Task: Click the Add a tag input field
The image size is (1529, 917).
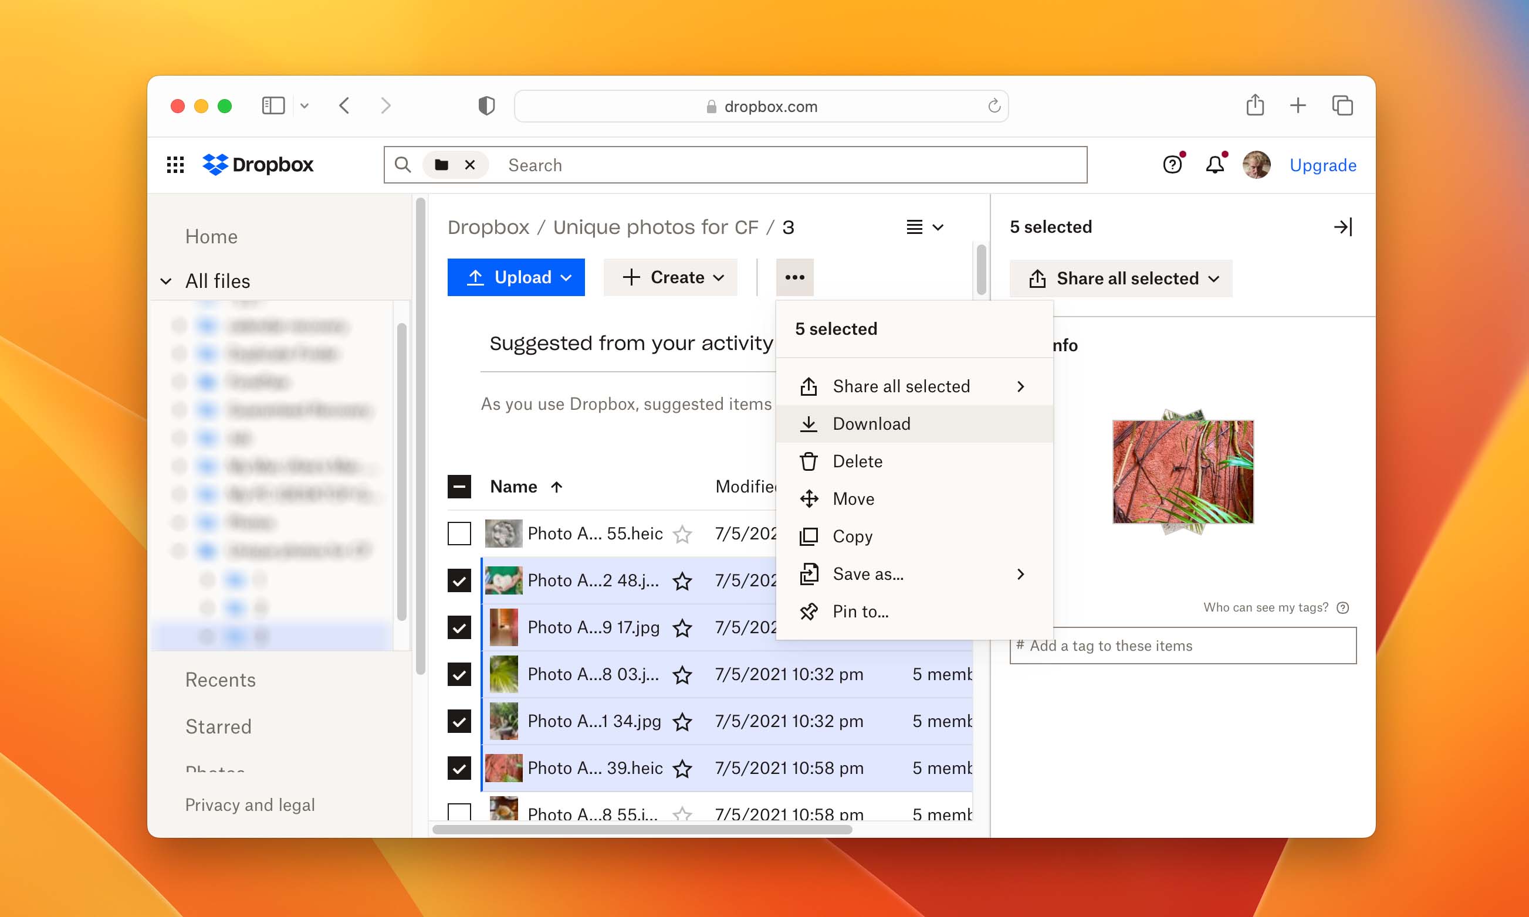Action: (x=1183, y=646)
